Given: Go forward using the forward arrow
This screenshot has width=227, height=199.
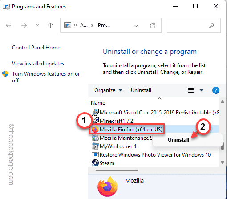Looking at the screenshot, I should [x=24, y=25].
